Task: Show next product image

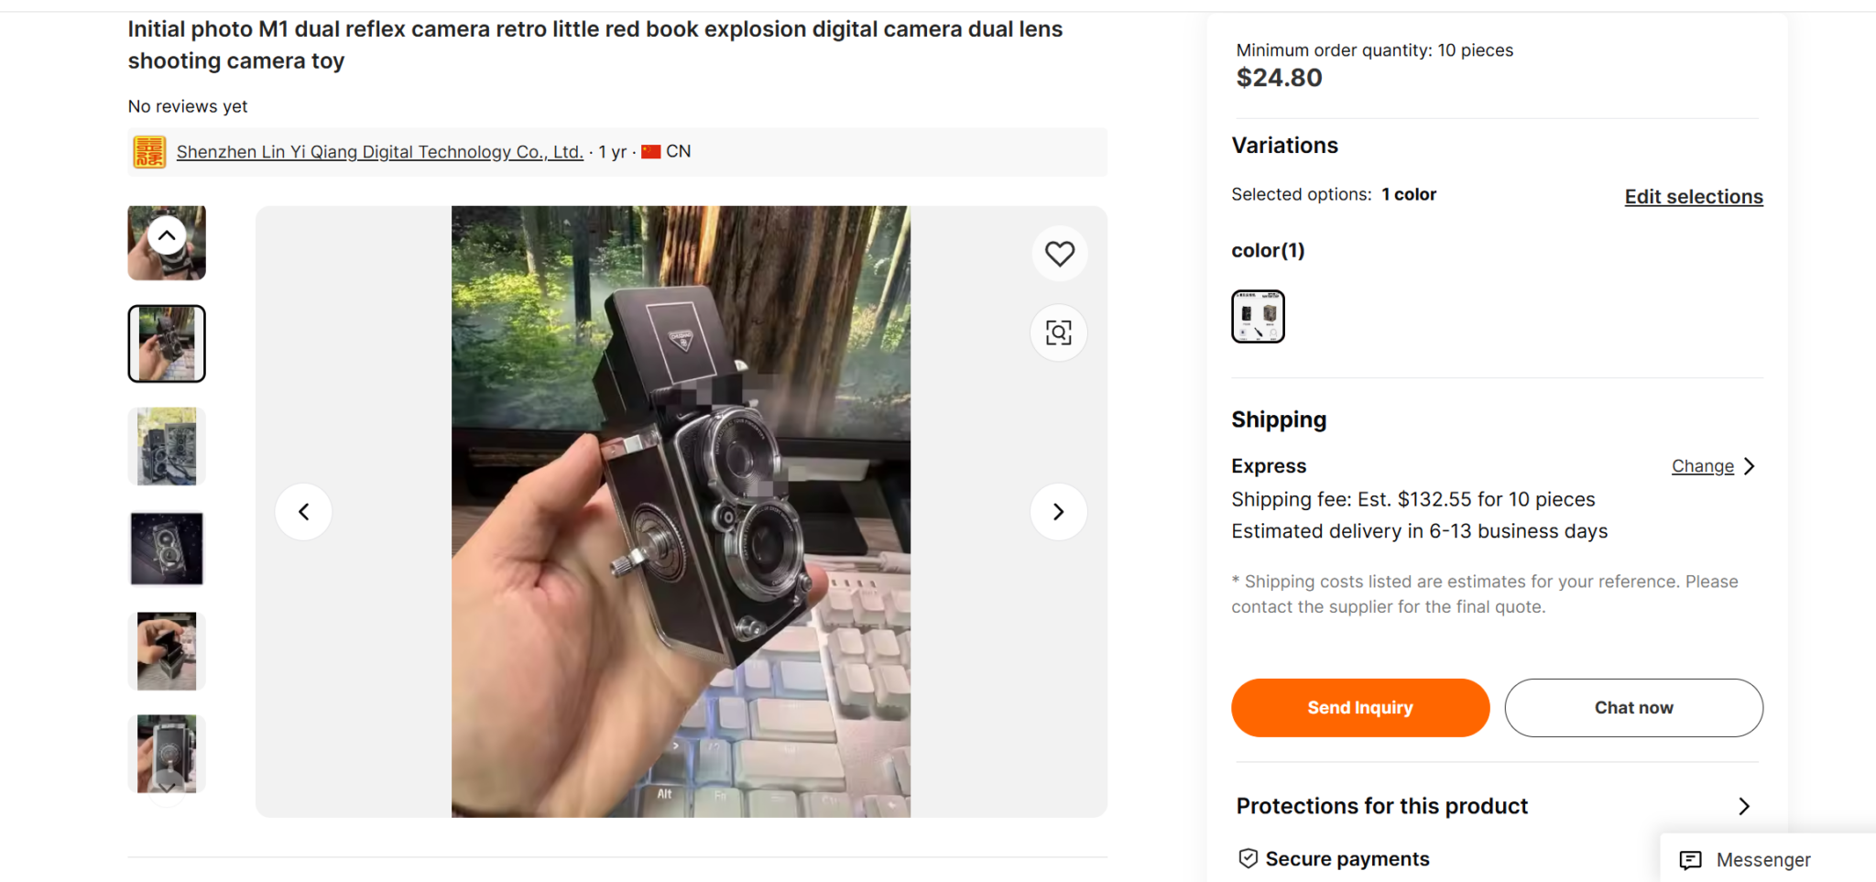Action: (x=1059, y=511)
